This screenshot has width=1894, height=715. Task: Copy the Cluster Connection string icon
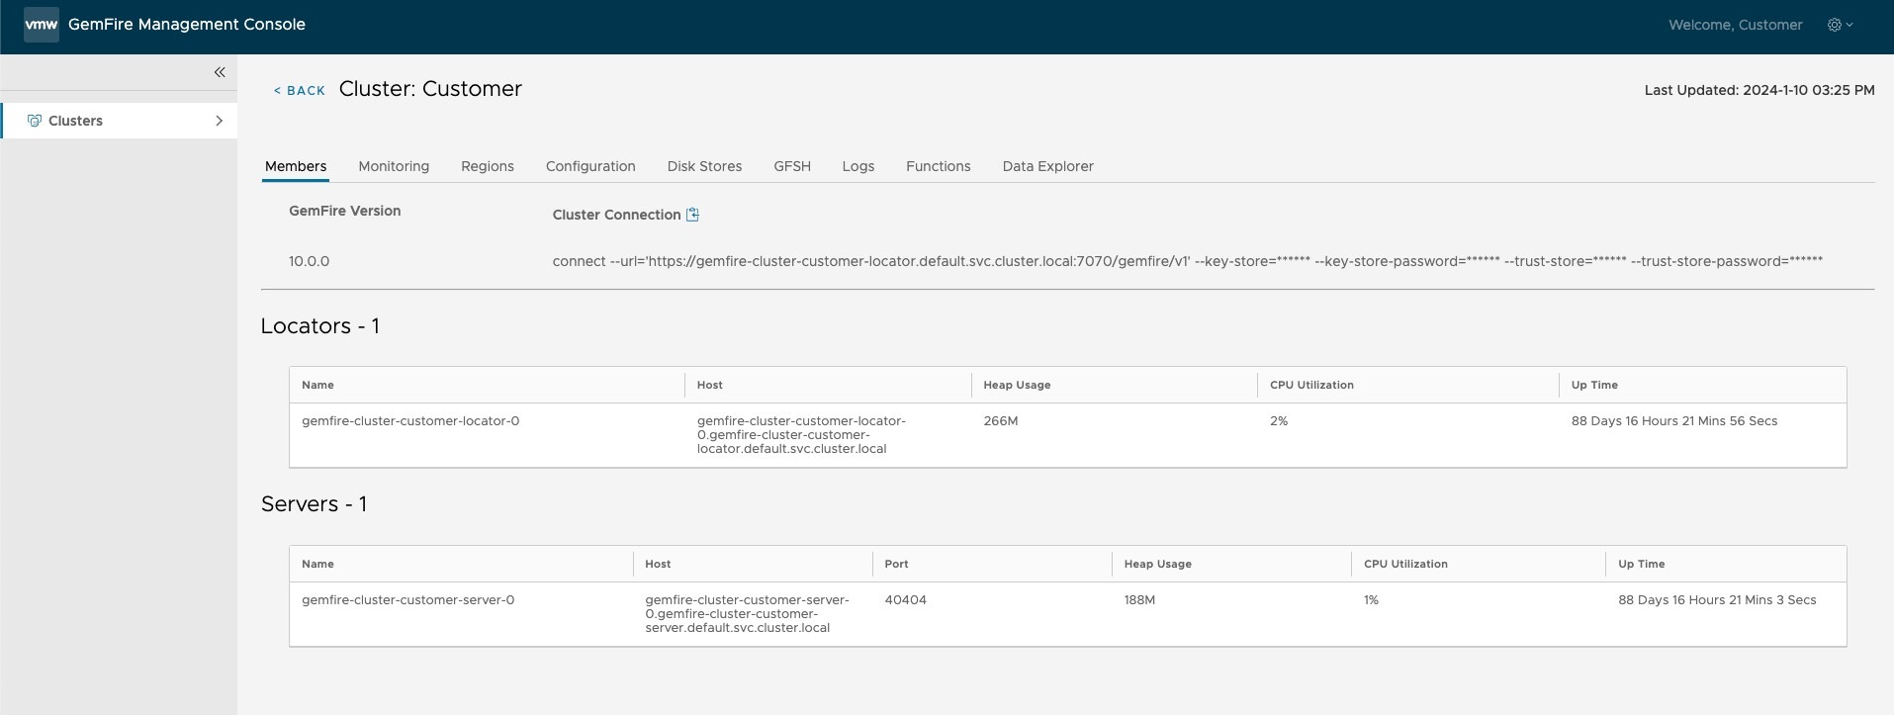pyautogui.click(x=693, y=215)
